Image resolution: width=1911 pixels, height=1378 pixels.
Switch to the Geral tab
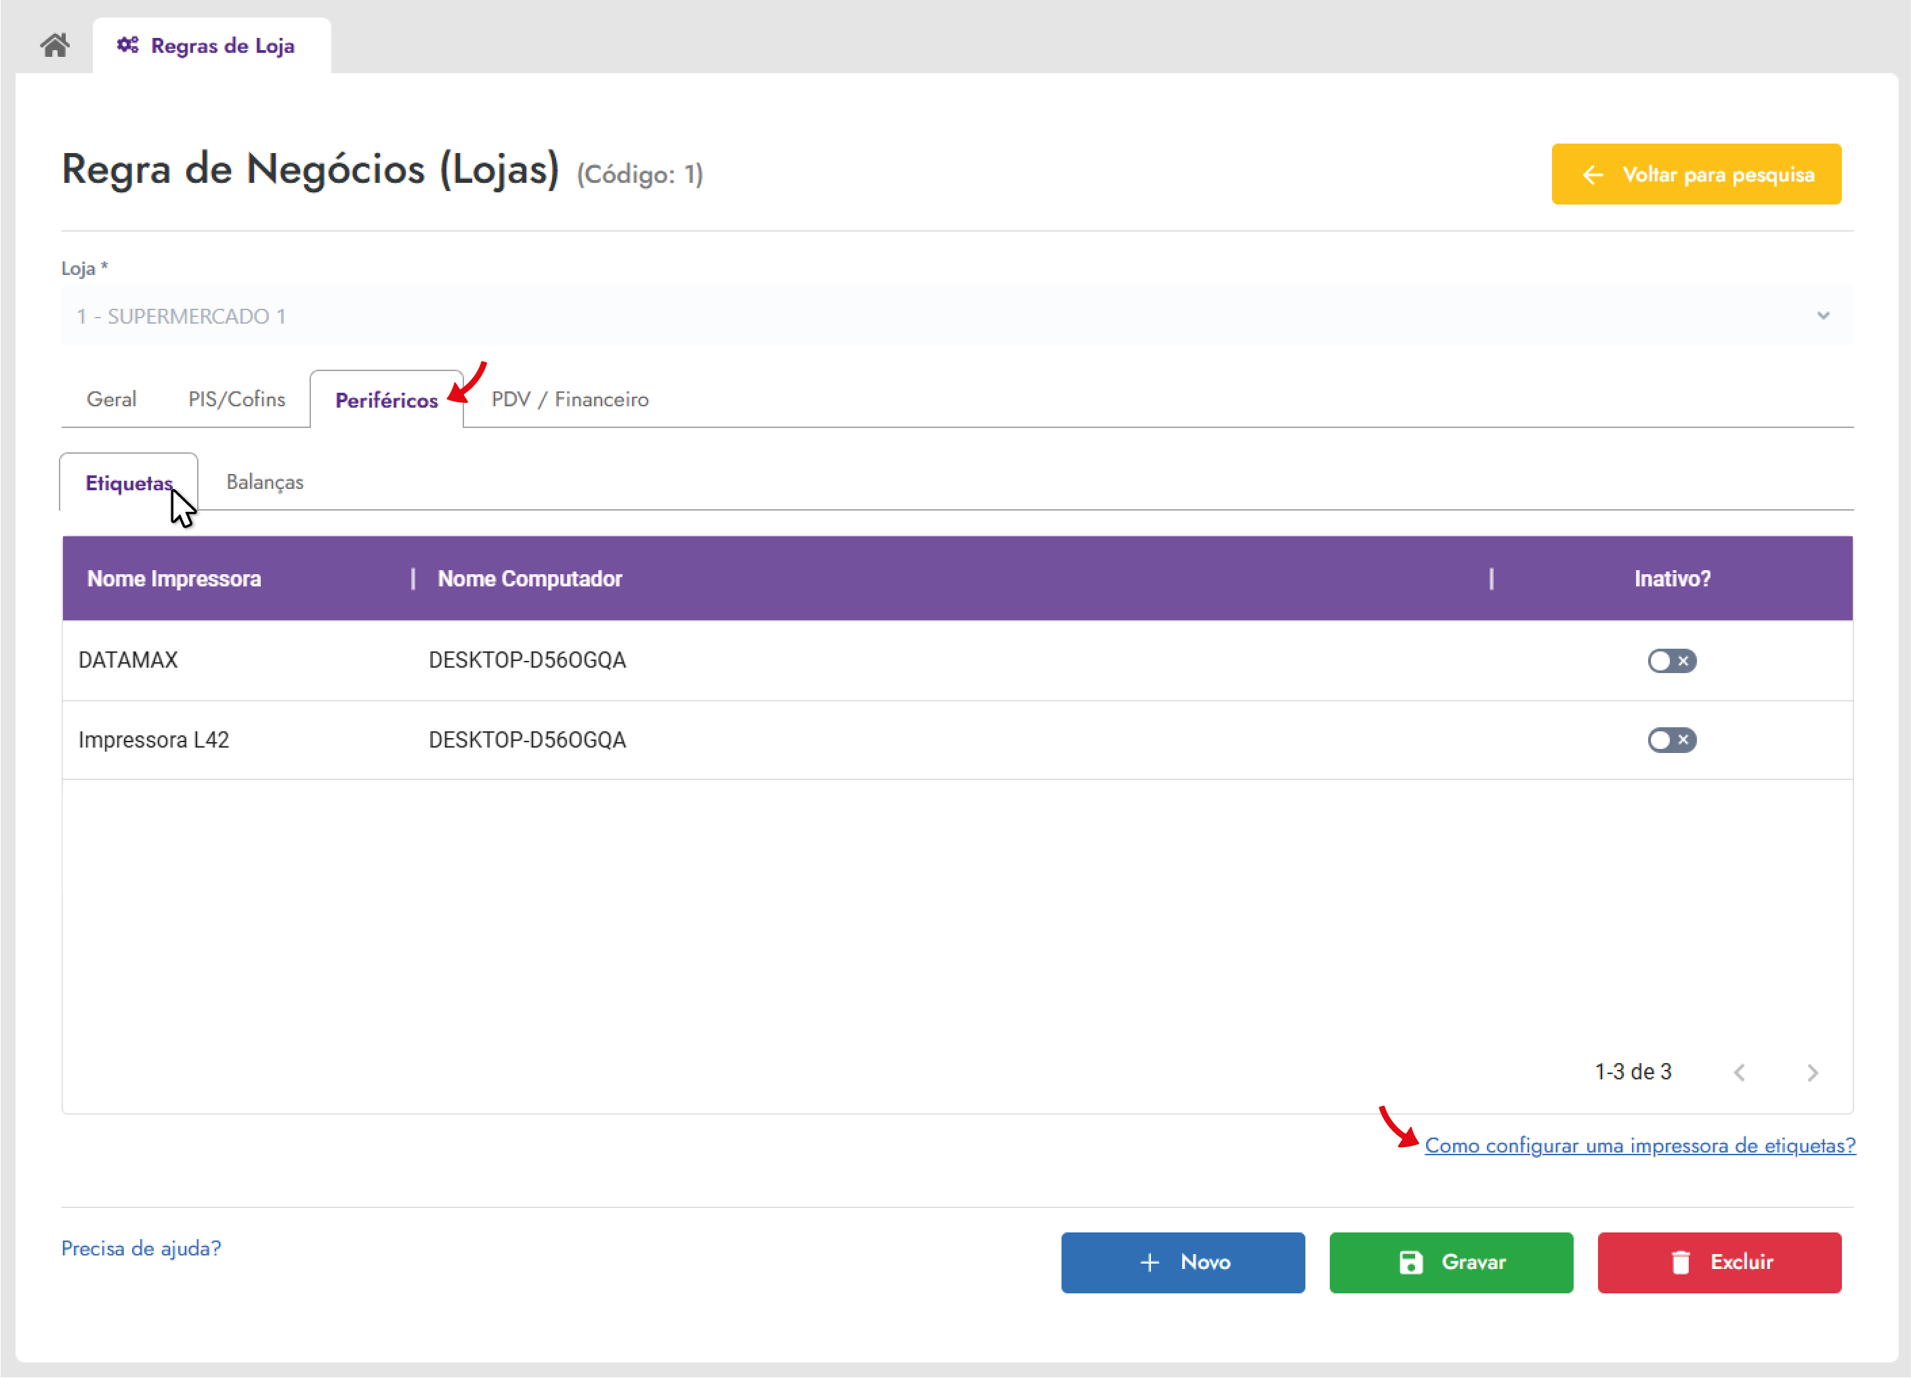(x=111, y=400)
